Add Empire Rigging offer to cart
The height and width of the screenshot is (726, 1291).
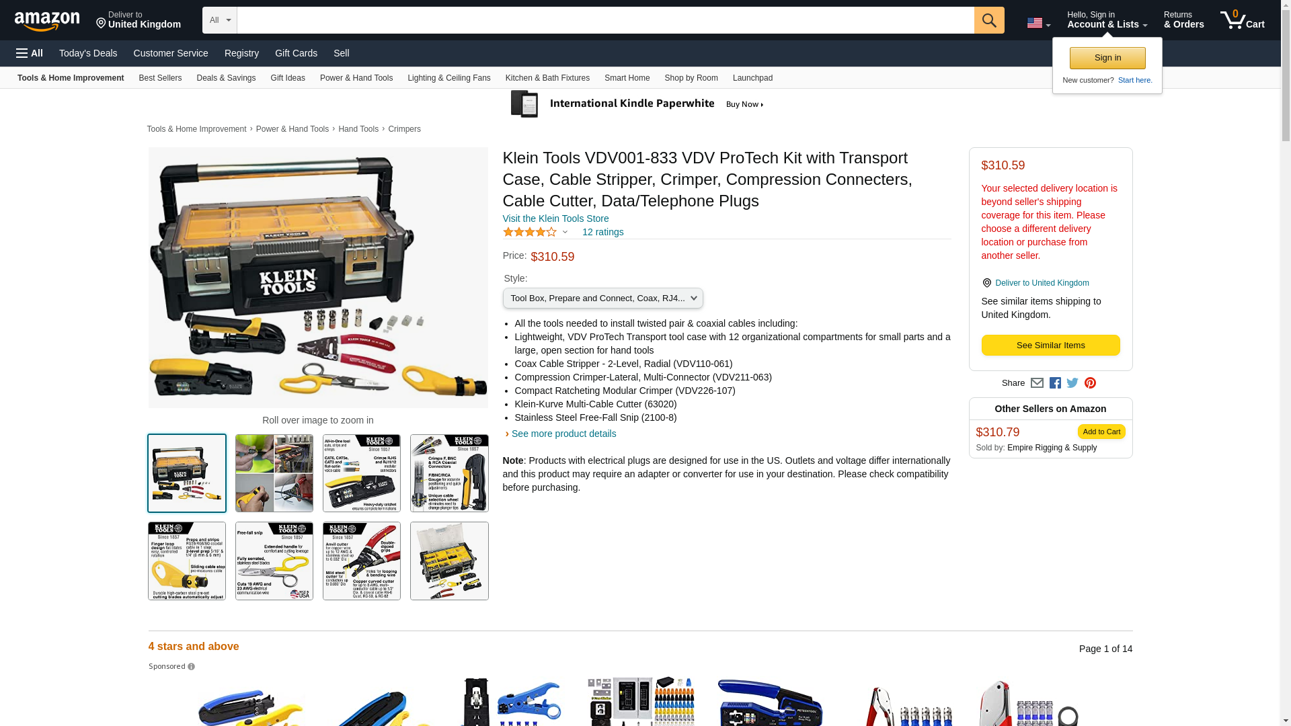1101,432
